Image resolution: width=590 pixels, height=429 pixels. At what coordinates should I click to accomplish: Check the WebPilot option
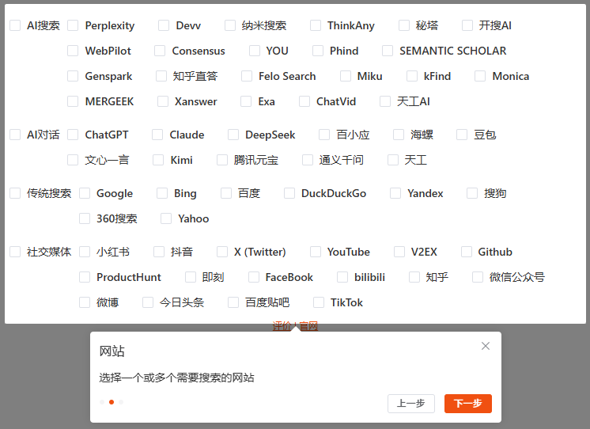point(73,51)
